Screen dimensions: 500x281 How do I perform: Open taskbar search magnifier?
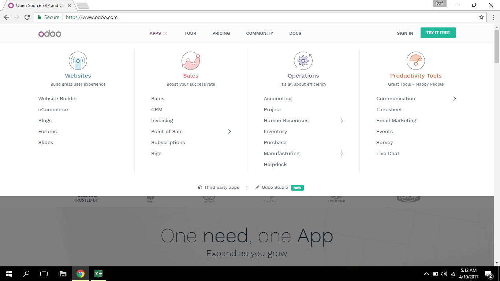pyautogui.click(x=26, y=274)
